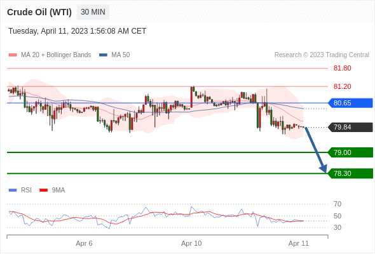
Task: Click the green 78.30 support price tag
Action: point(350,173)
